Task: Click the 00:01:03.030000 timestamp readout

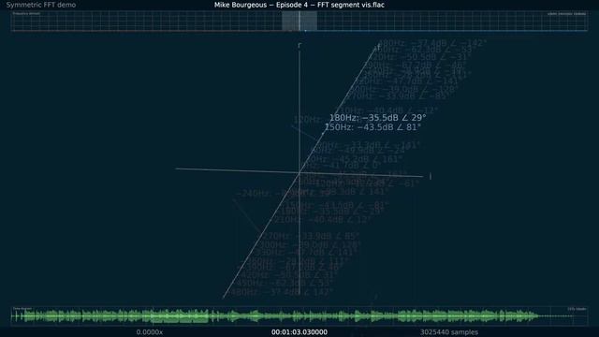Action: [299, 332]
